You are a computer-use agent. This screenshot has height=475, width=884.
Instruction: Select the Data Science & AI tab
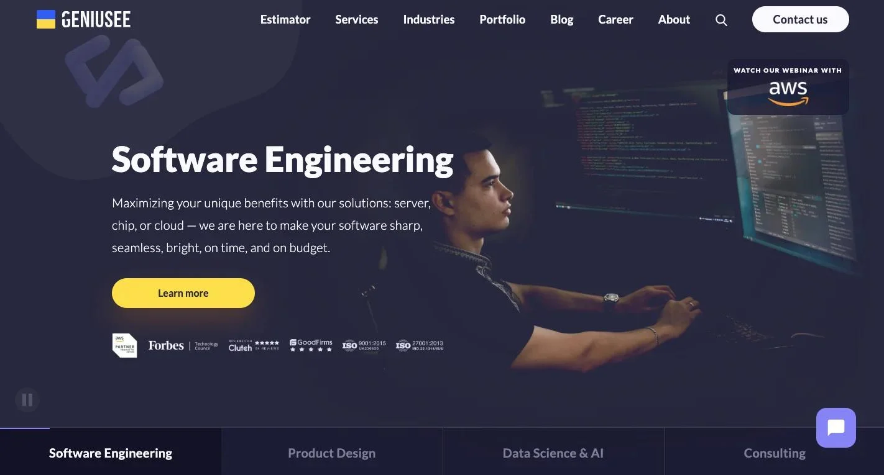[x=553, y=453]
